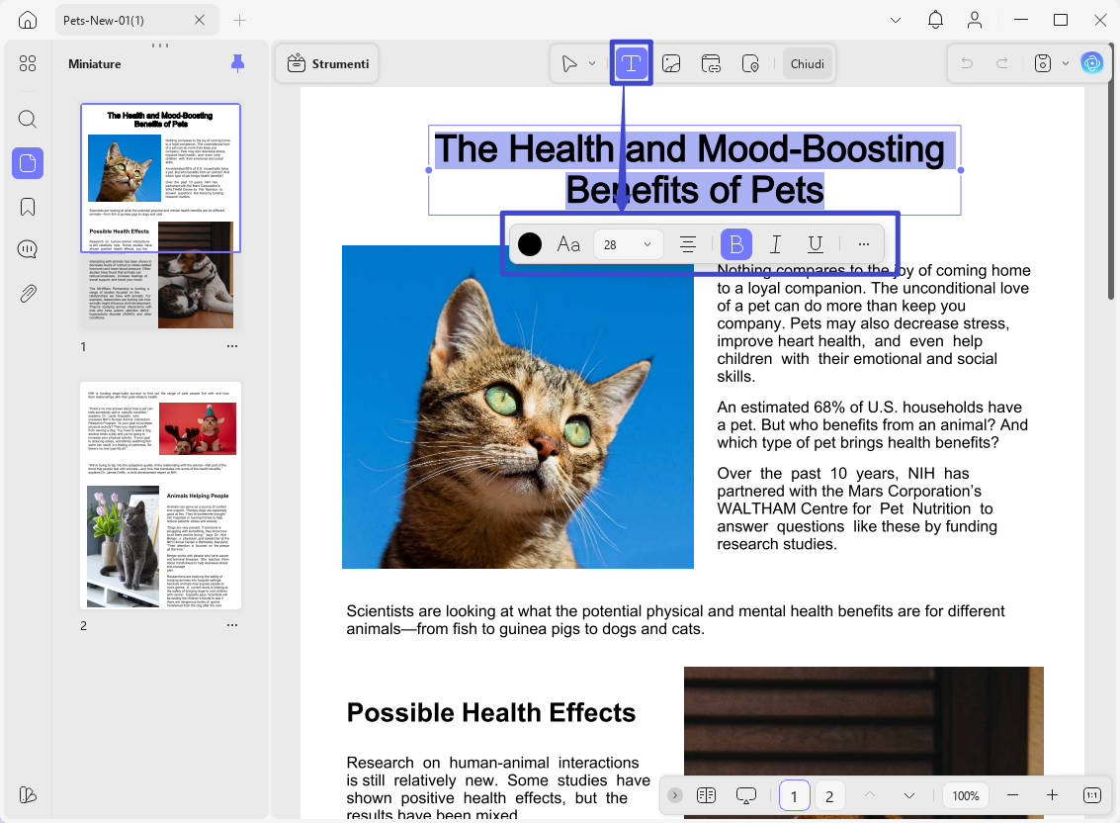Select the cursor selection tool
Screen dimensions: 1120x823
click(x=569, y=63)
